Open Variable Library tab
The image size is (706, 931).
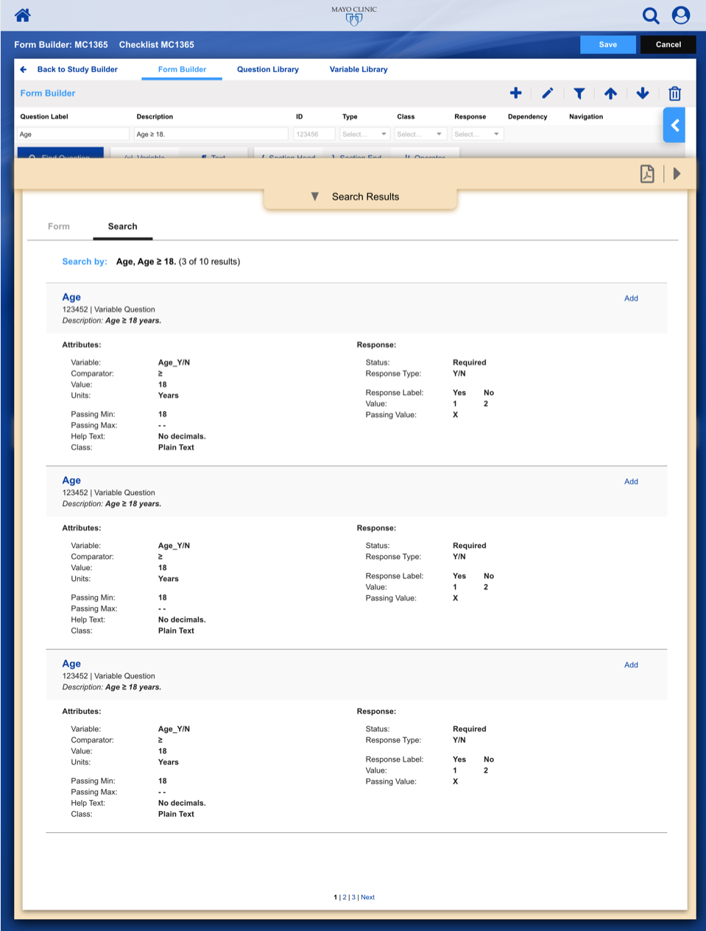pos(359,69)
